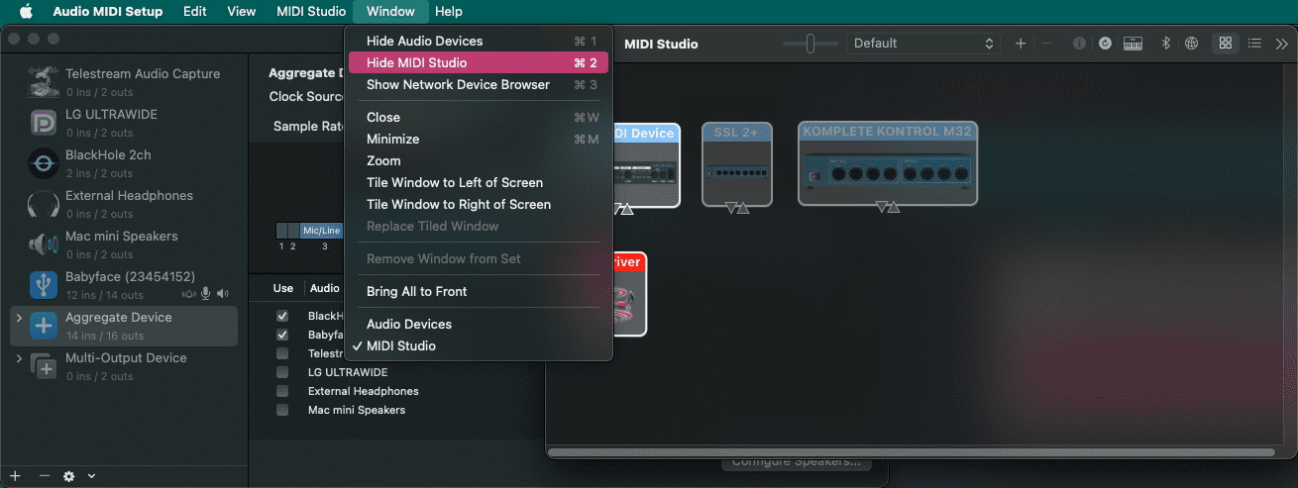Click port connector triangles under SSL 2+ device

tap(737, 208)
